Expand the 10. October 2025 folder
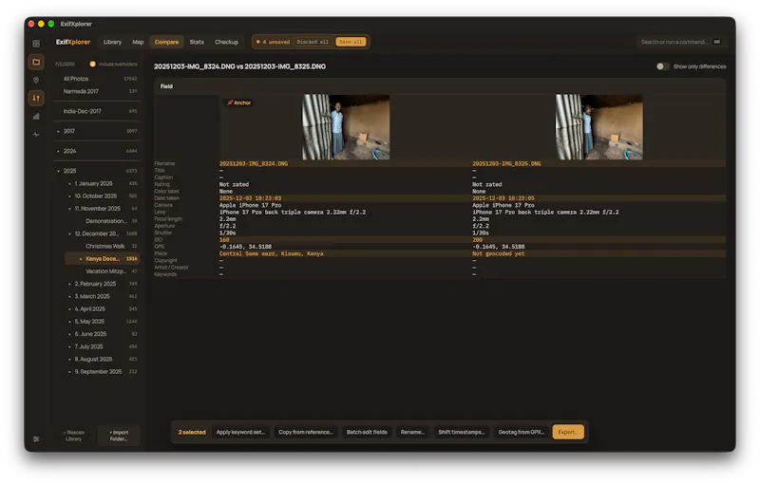The width and height of the screenshot is (760, 484). (x=69, y=196)
